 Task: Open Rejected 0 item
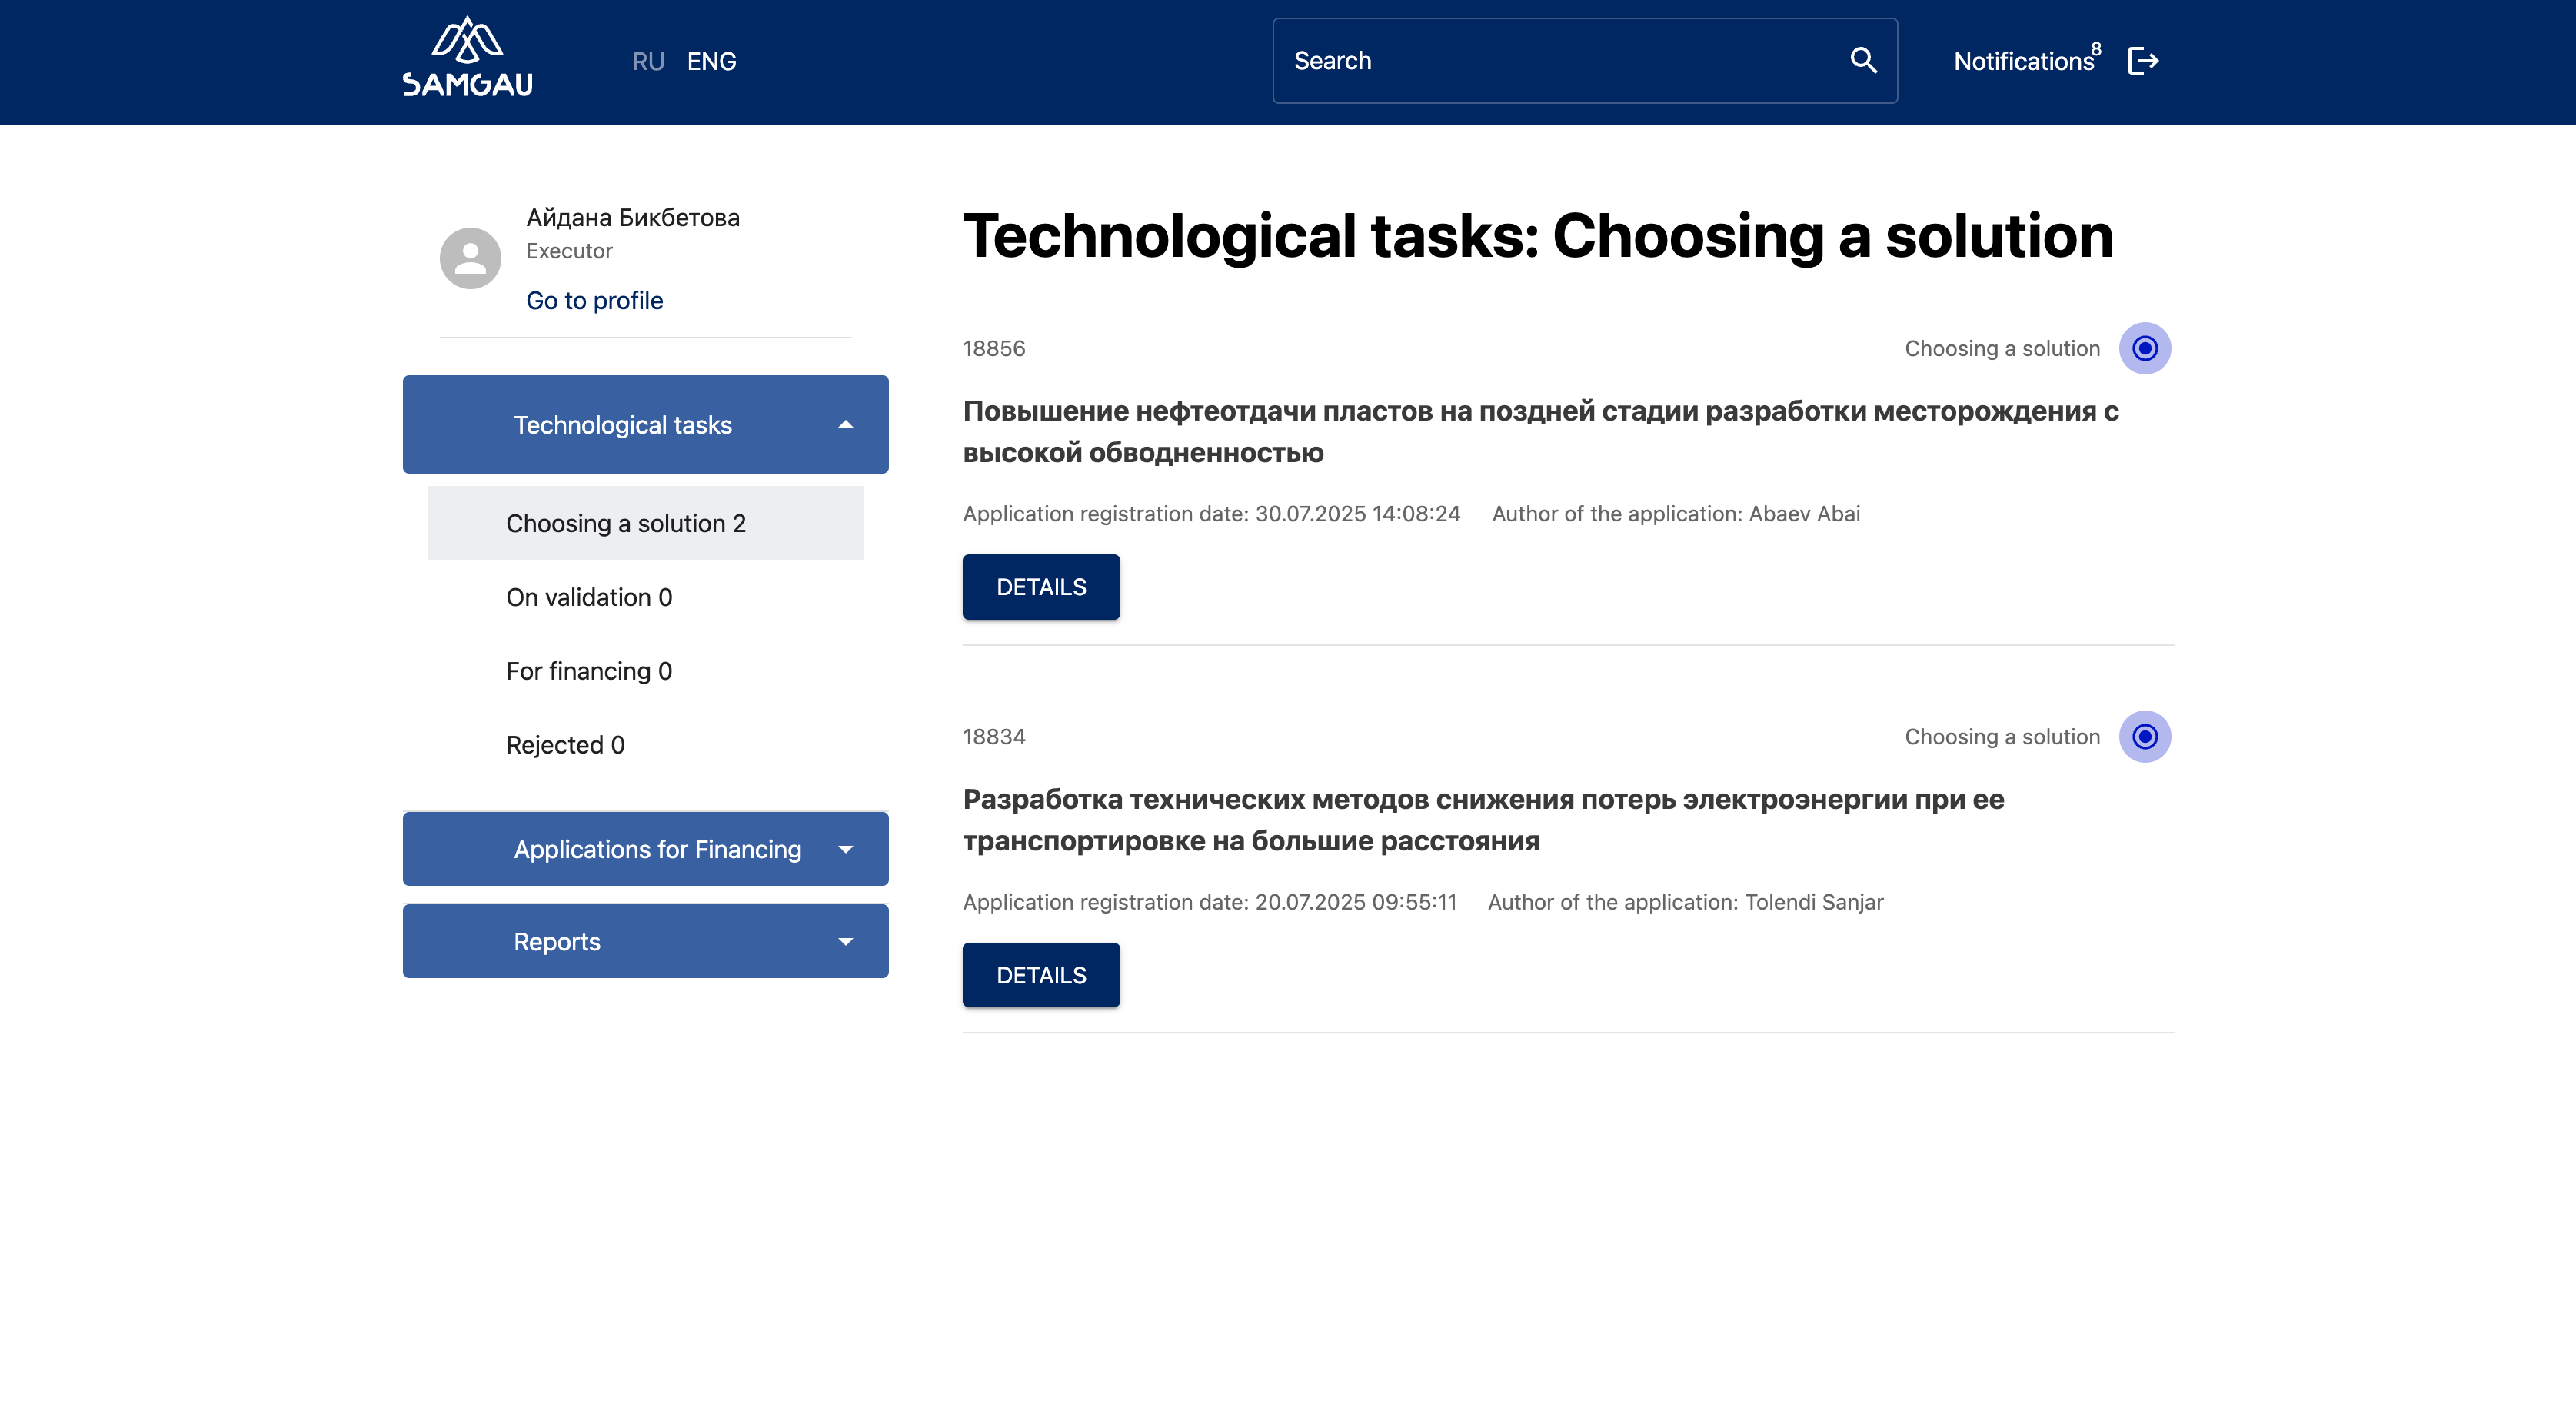[x=565, y=745]
